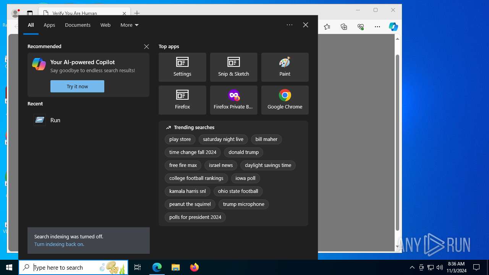The height and width of the screenshot is (275, 489).
Task: Open Paint from Top apps
Action: click(x=285, y=67)
